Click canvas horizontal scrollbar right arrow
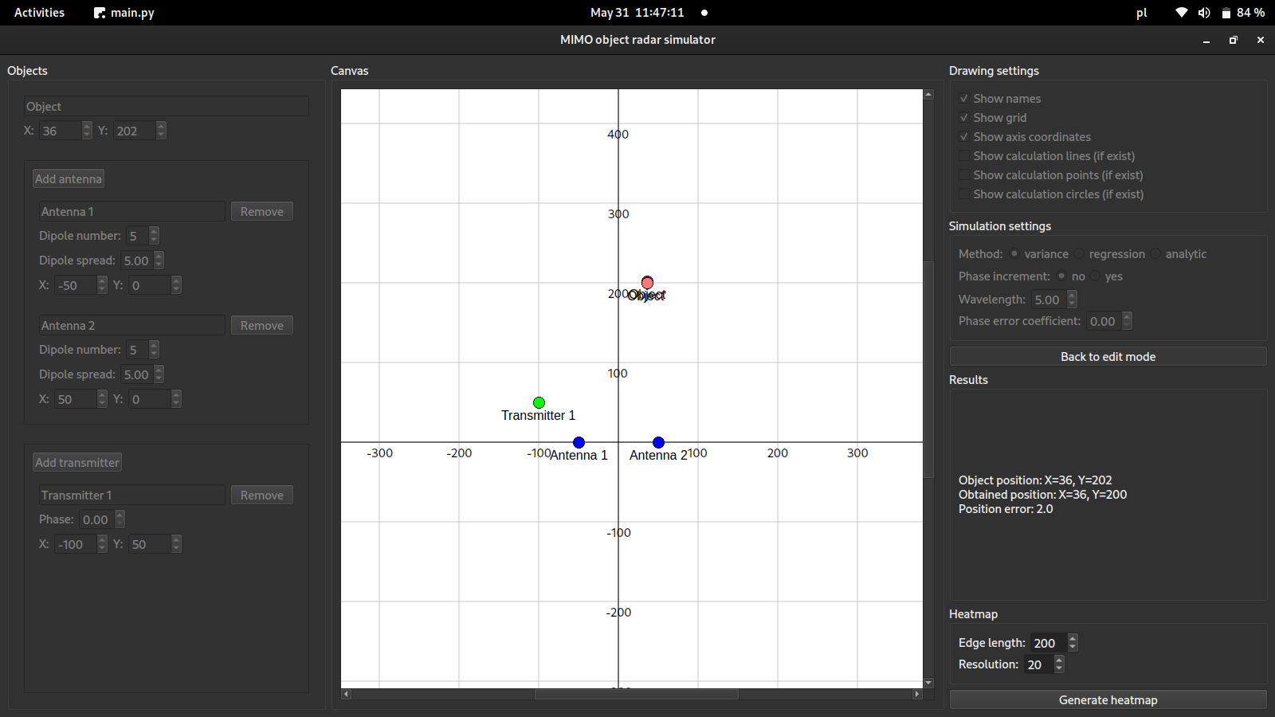Viewport: 1275px width, 717px height. [917, 694]
